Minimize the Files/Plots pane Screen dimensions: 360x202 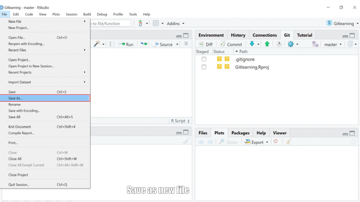345,134
